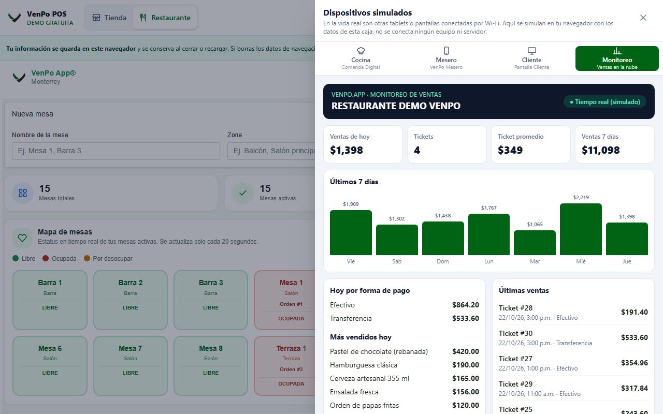Open the Cocina Comanda Digital tab

point(361,58)
